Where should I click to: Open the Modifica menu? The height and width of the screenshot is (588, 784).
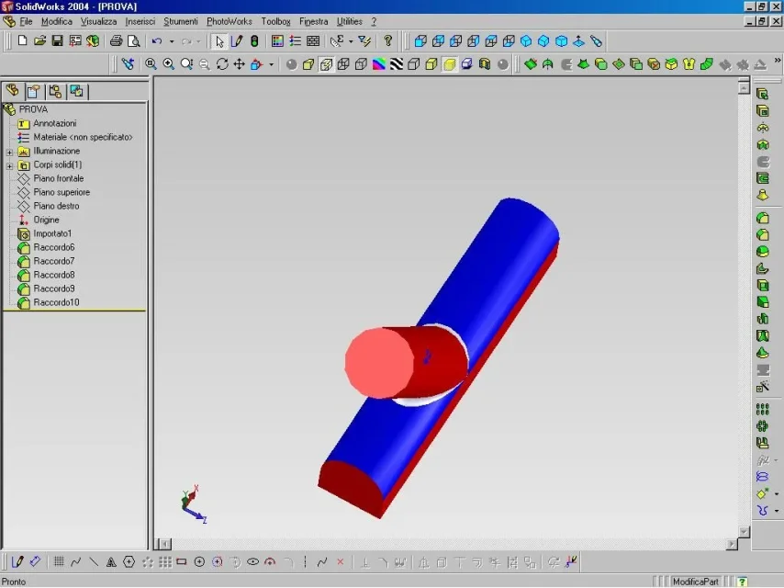(57, 21)
